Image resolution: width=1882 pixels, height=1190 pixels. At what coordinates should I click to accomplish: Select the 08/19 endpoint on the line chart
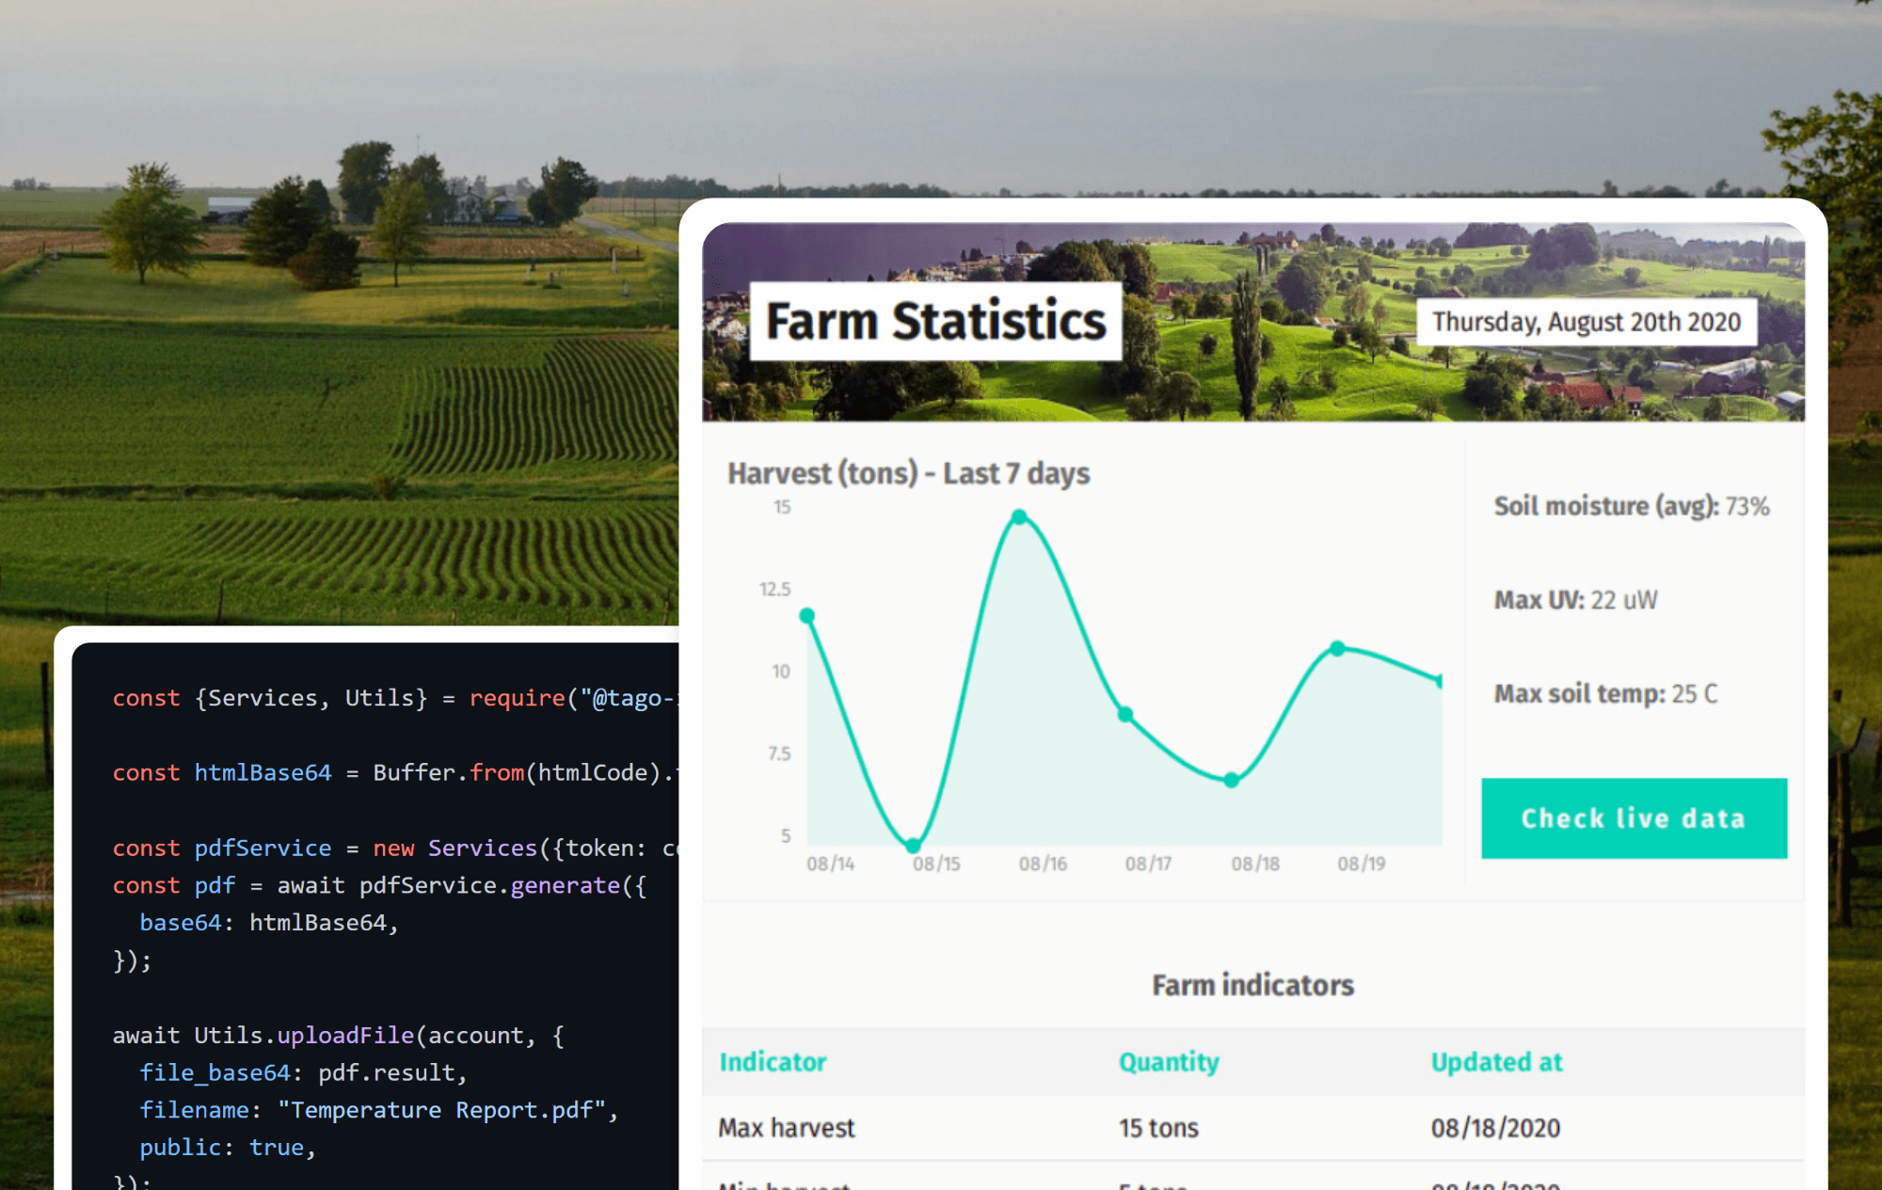pyautogui.click(x=1337, y=648)
